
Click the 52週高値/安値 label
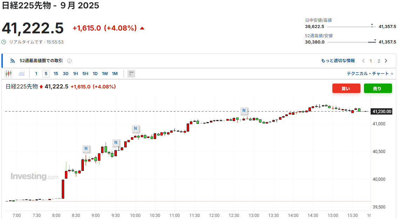319,36
